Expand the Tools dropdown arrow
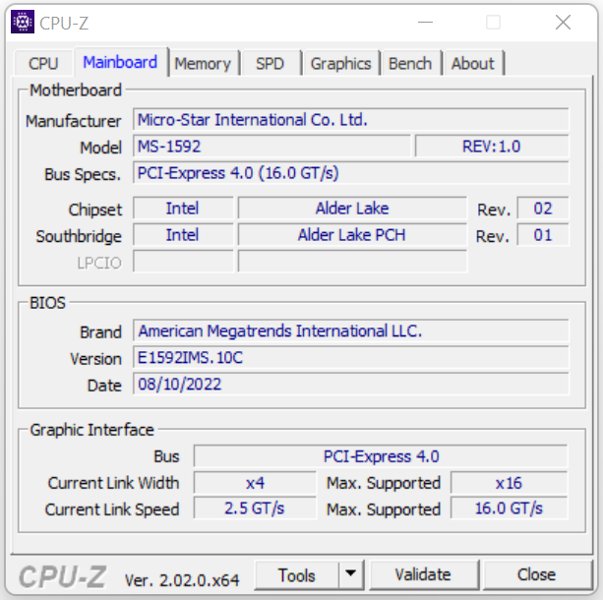603x600 pixels. pyautogui.click(x=351, y=575)
